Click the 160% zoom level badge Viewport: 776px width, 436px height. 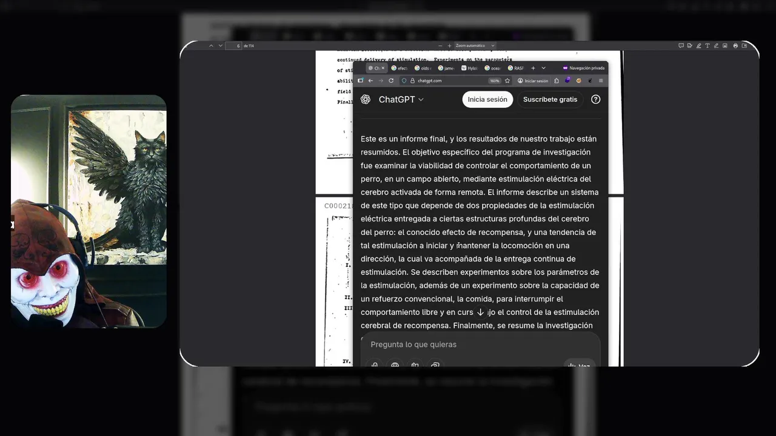click(x=495, y=81)
